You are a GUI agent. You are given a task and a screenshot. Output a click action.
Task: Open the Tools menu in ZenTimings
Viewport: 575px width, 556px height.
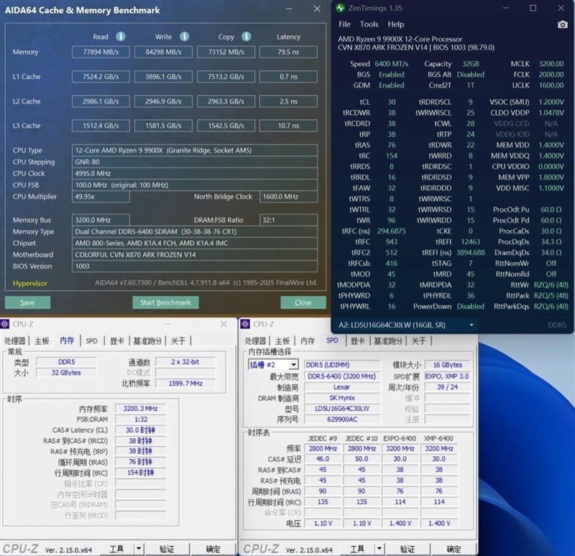click(369, 24)
